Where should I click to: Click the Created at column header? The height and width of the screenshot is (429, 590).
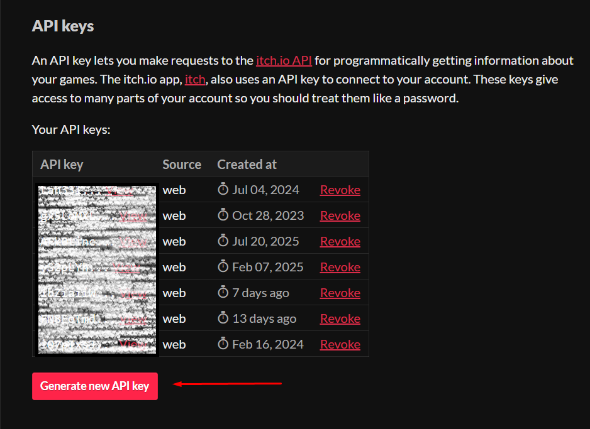pos(247,165)
